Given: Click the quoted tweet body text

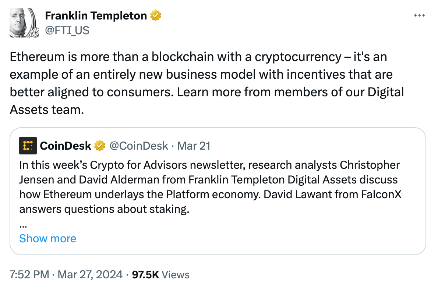Looking at the screenshot, I should coord(206,187).
